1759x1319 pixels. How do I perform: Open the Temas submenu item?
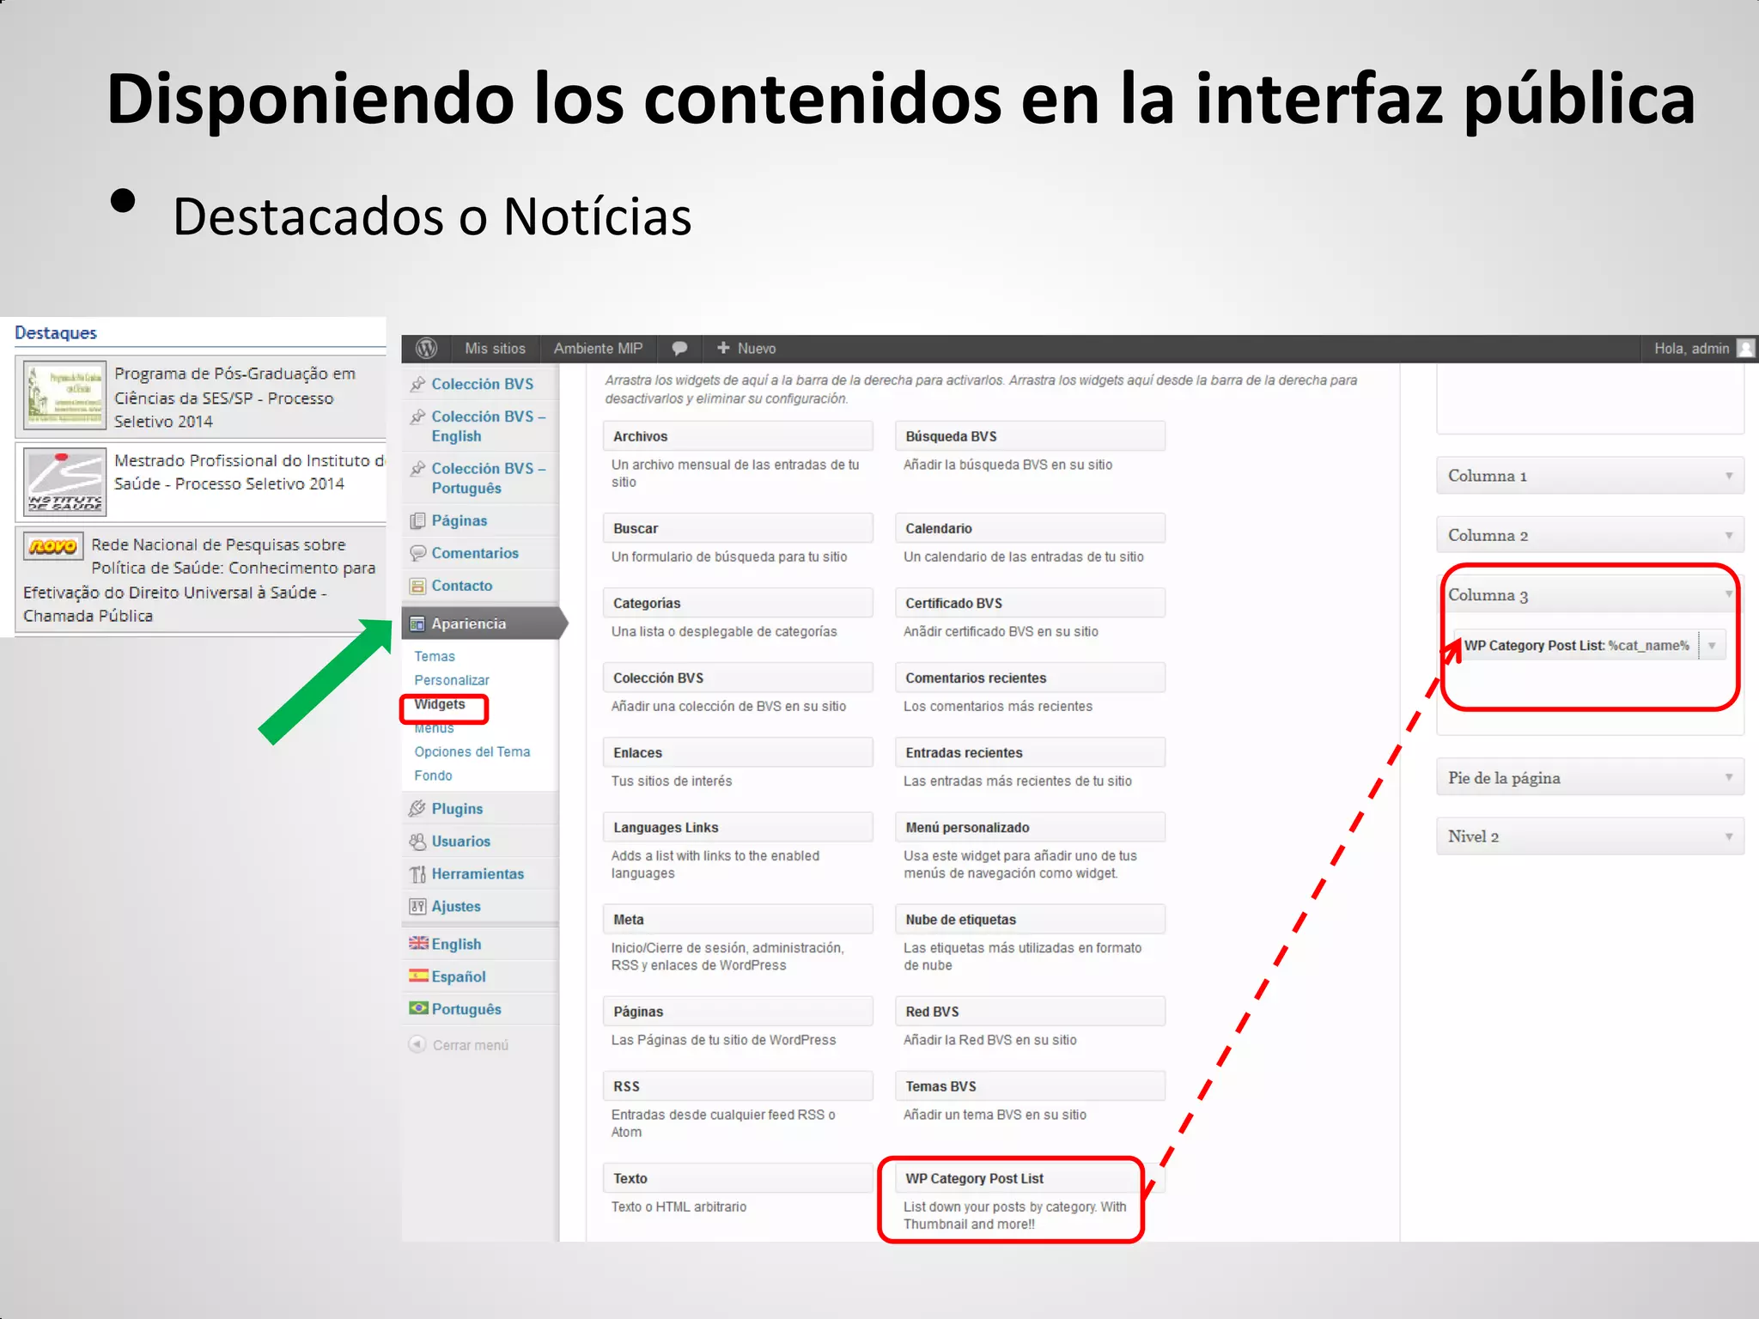[x=435, y=656]
